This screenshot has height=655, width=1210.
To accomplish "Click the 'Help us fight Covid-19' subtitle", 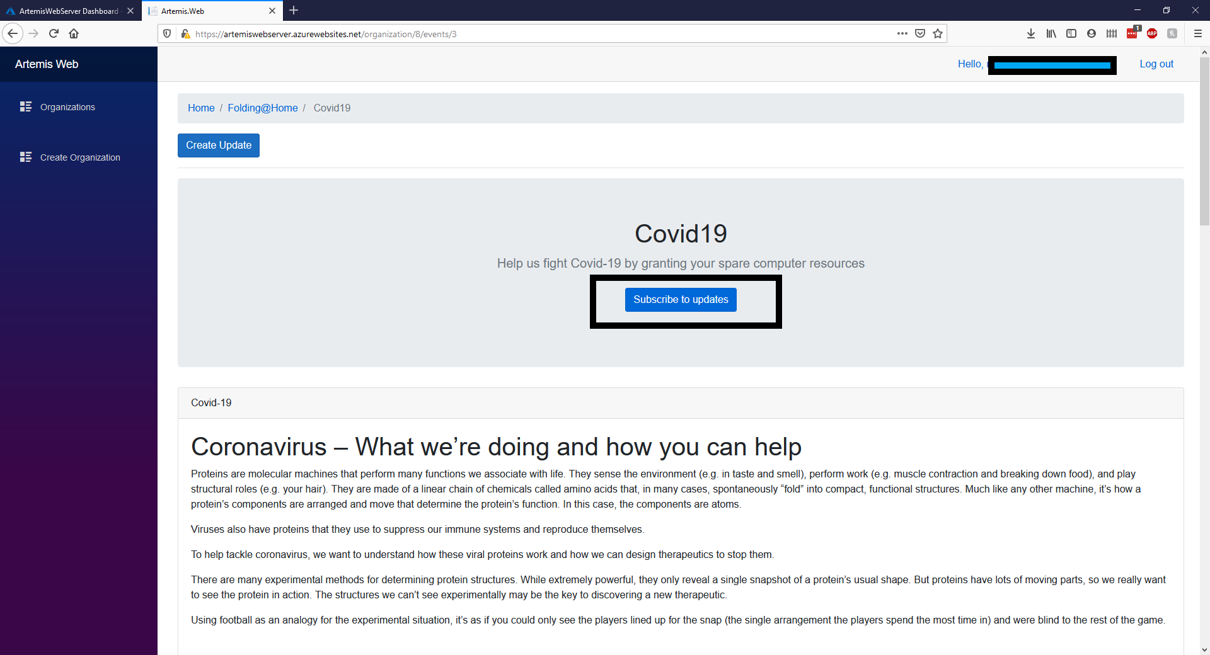I will pyautogui.click(x=681, y=263).
